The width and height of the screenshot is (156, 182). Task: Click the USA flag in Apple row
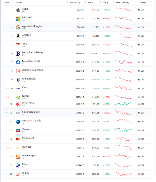point(139,10)
